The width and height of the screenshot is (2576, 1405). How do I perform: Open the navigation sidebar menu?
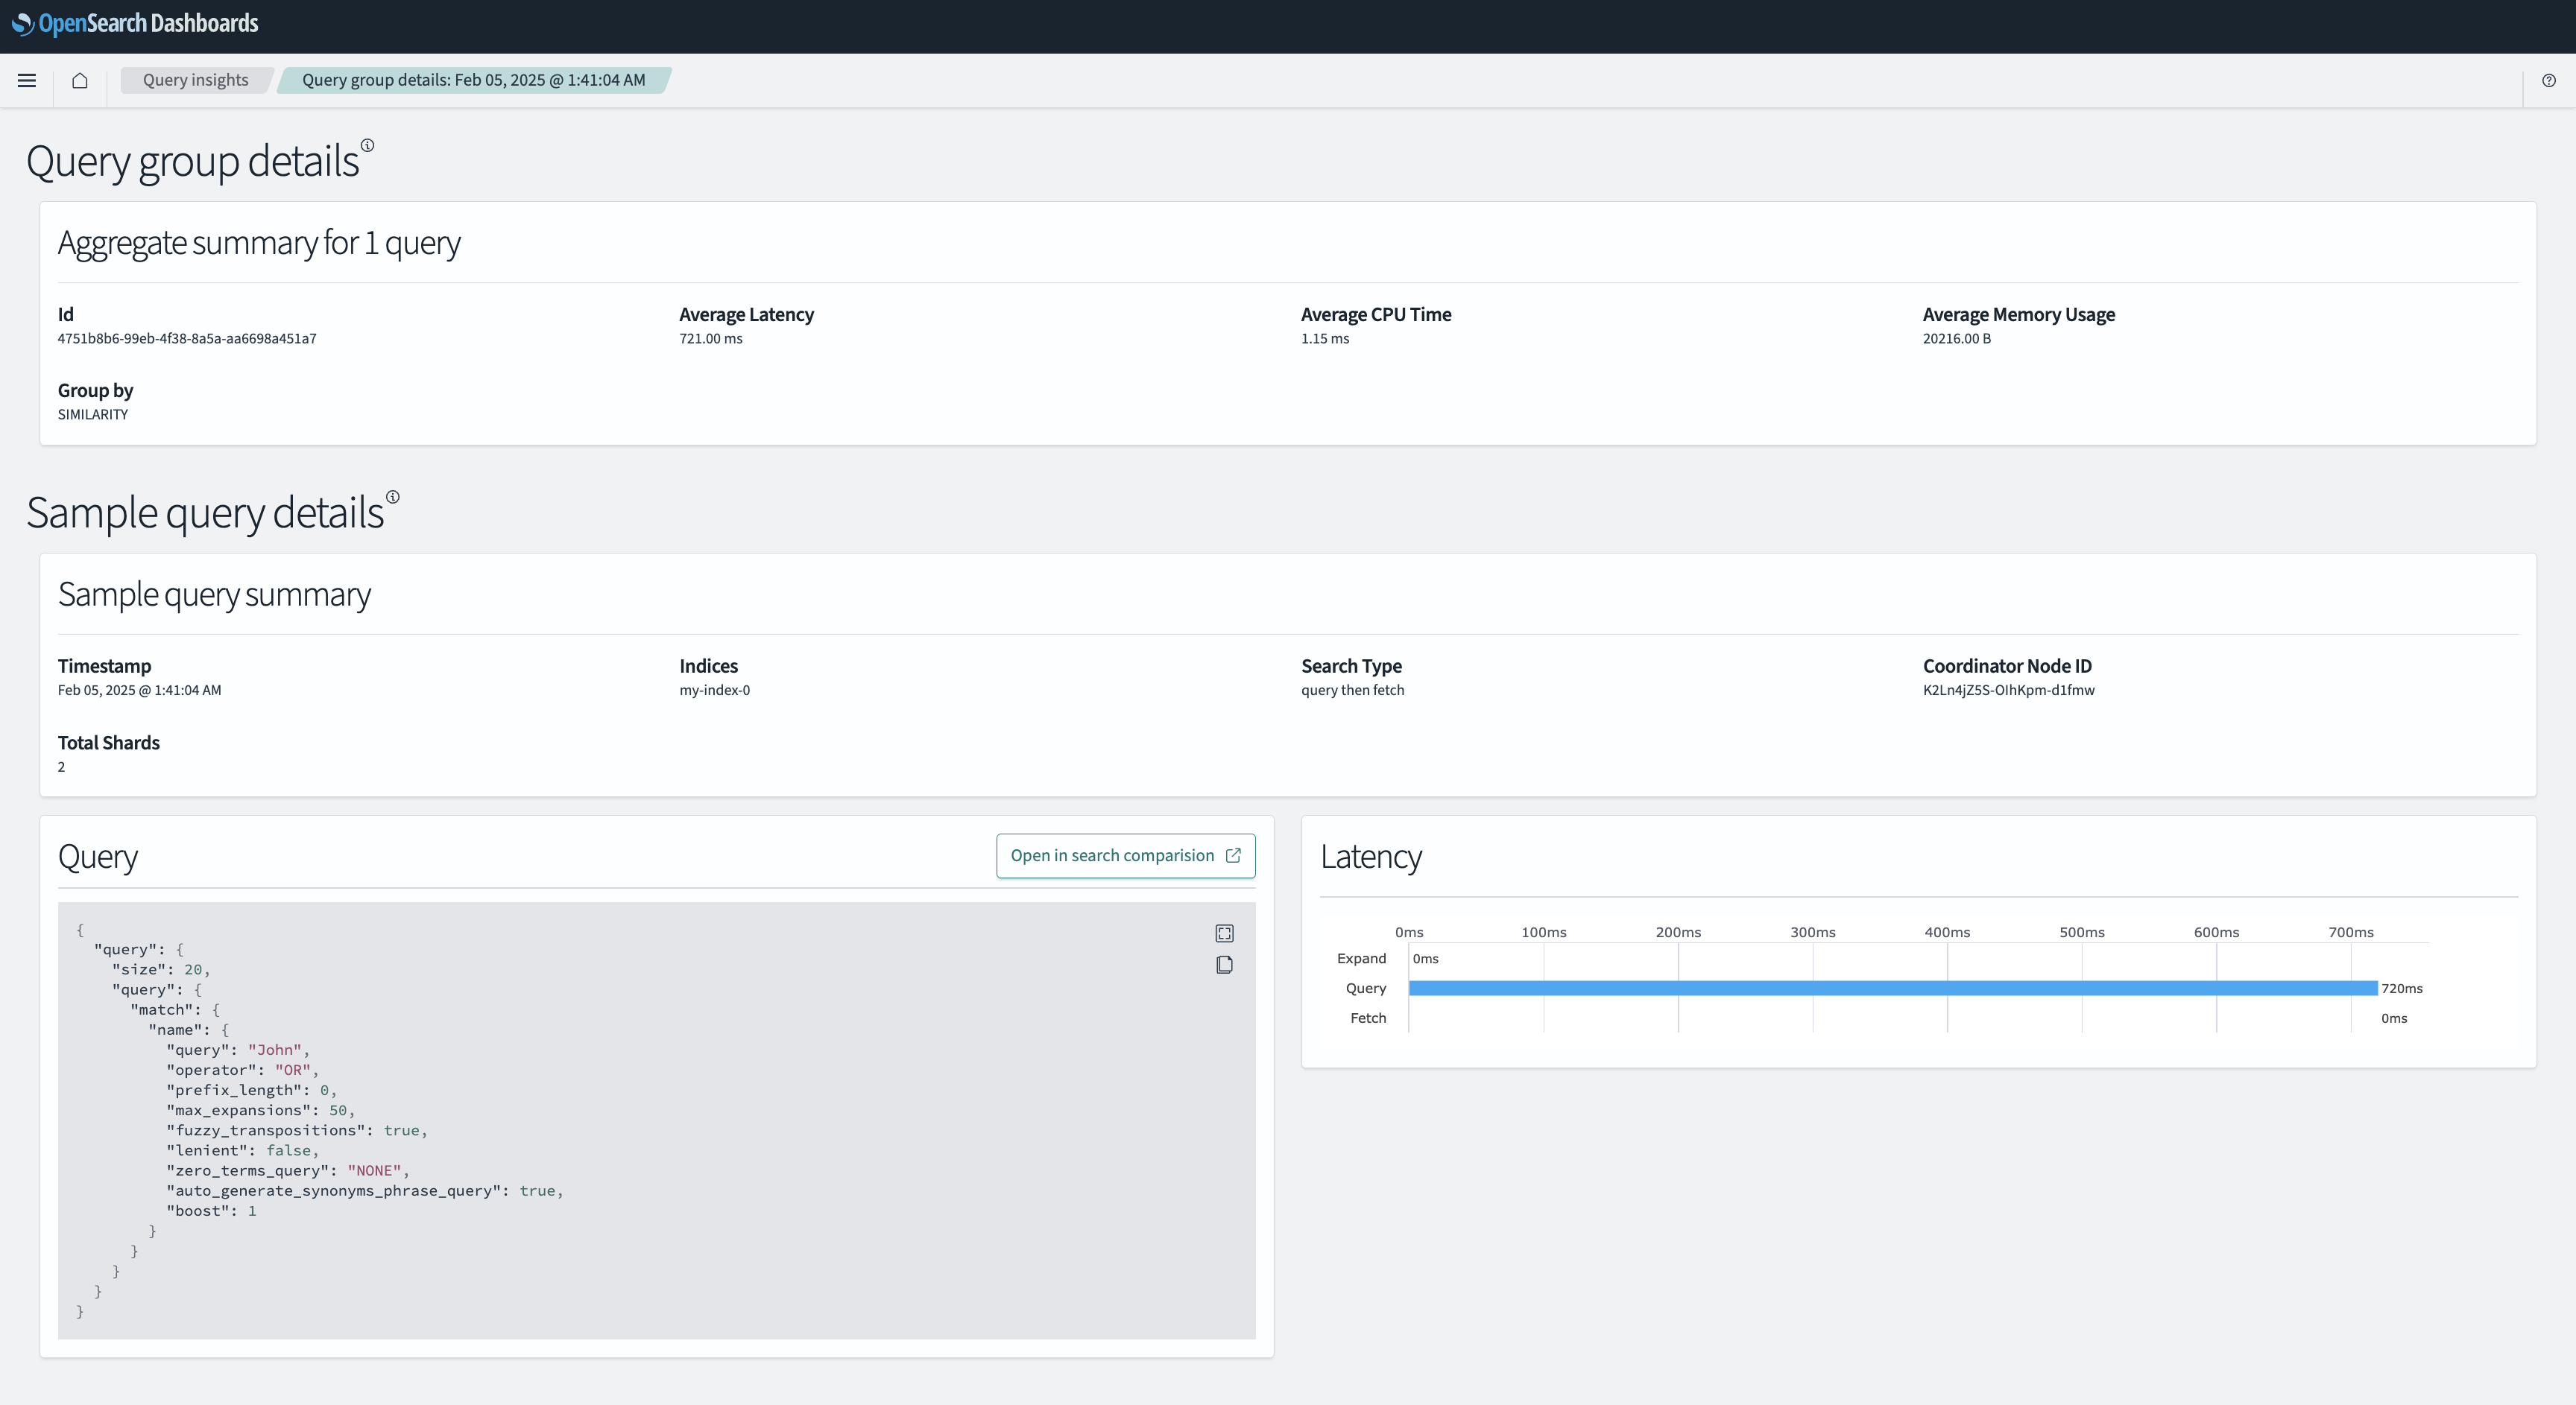26,80
